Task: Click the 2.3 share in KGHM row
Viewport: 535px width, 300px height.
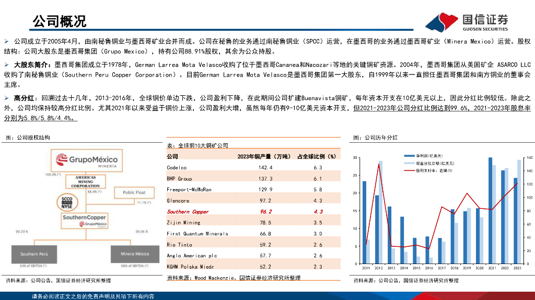Action: pos(318,267)
